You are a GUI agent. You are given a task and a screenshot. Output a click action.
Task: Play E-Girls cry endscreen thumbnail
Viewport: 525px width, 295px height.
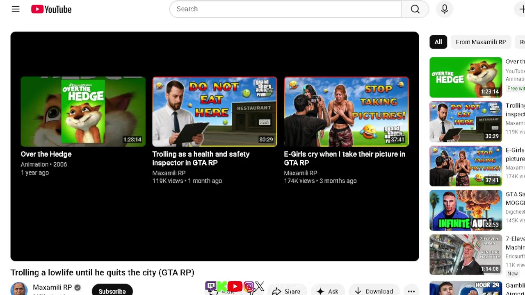tap(346, 111)
